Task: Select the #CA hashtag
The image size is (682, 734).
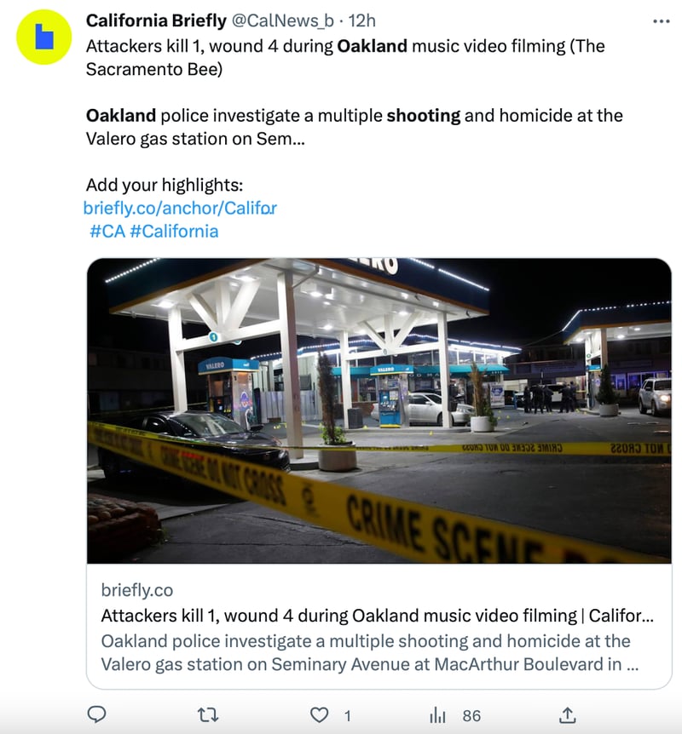Action: coord(107,232)
